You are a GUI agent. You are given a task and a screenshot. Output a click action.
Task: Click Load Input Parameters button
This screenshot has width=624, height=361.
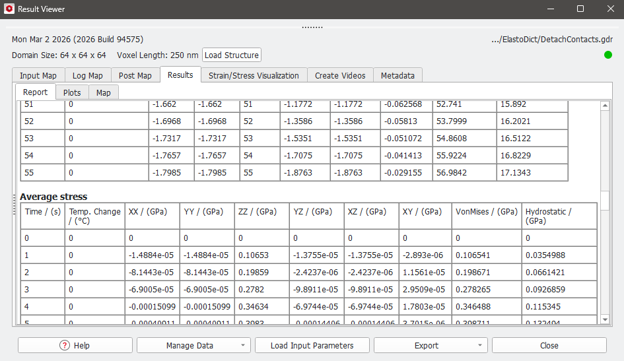point(312,345)
